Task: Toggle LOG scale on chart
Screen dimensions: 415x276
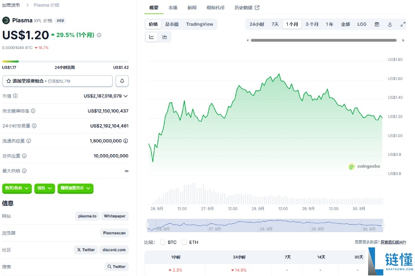Action: click(x=362, y=24)
